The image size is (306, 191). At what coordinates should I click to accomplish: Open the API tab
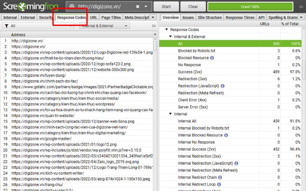pyautogui.click(x=261, y=18)
